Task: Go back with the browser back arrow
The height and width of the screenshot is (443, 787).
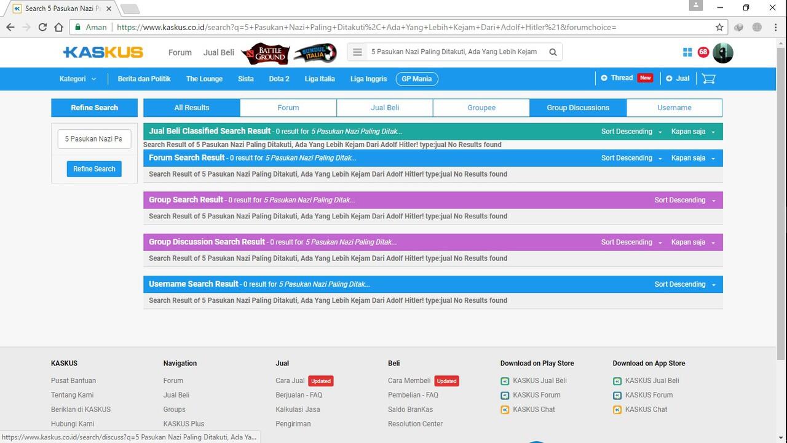Action: [10, 27]
